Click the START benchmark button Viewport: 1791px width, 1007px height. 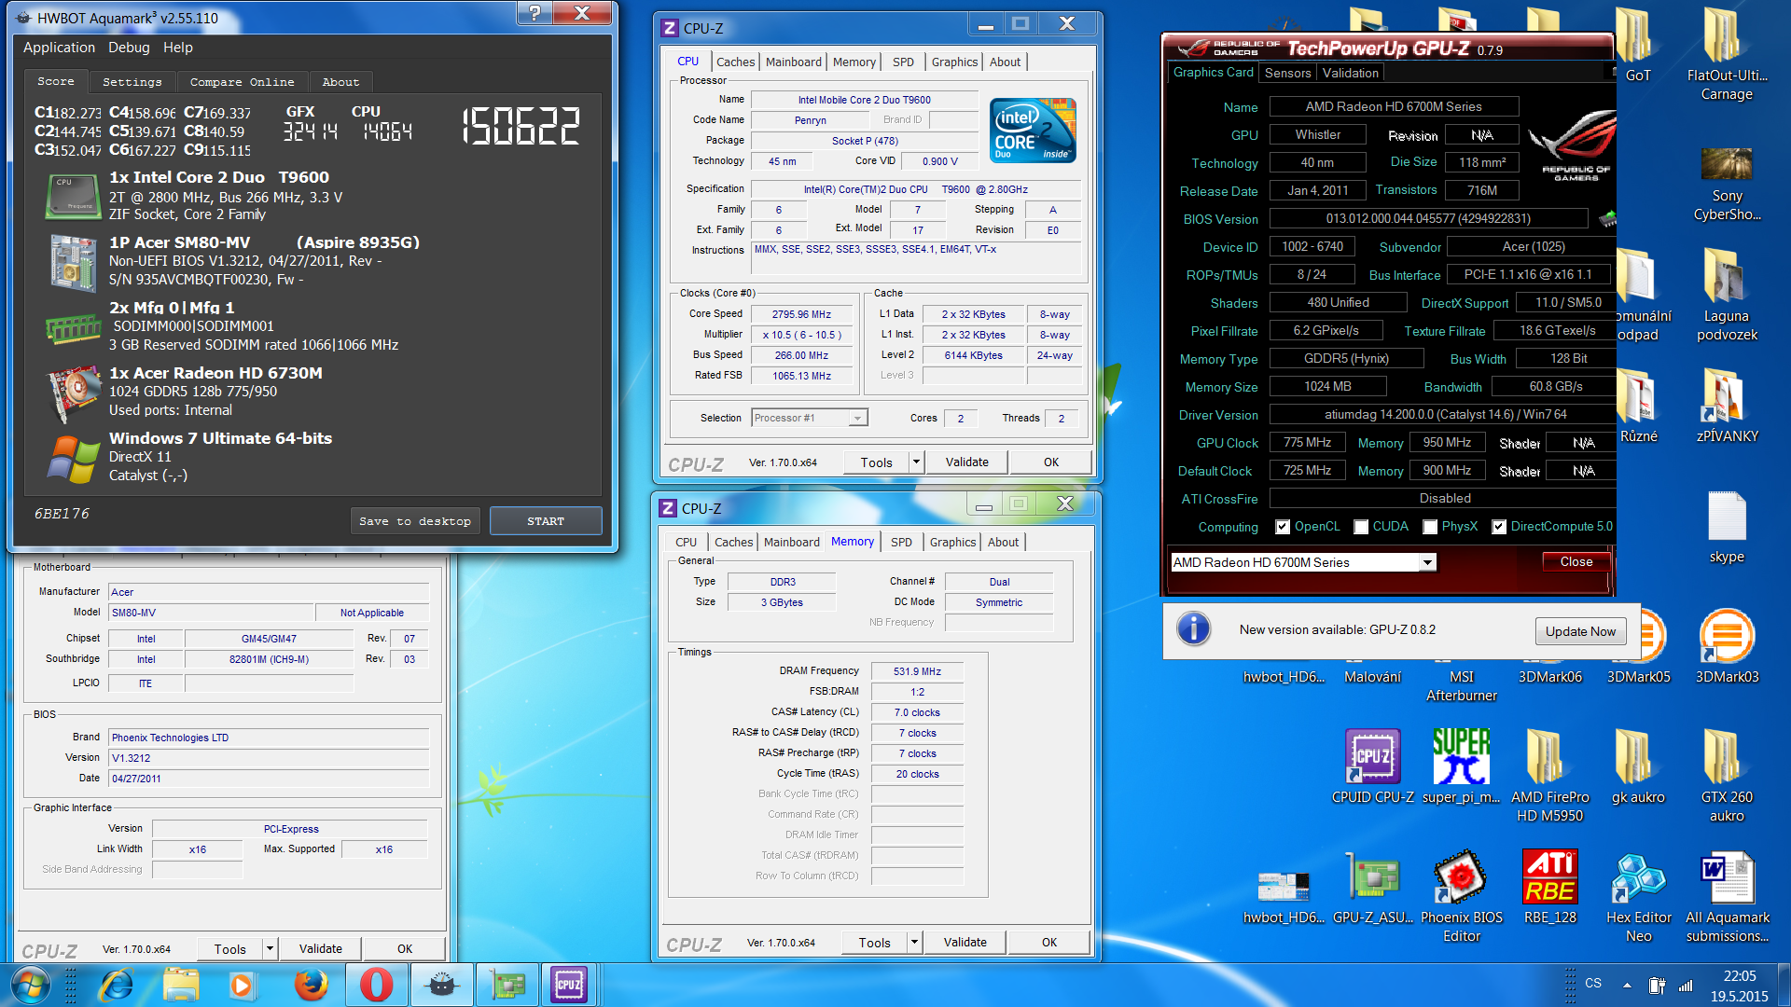(x=546, y=521)
